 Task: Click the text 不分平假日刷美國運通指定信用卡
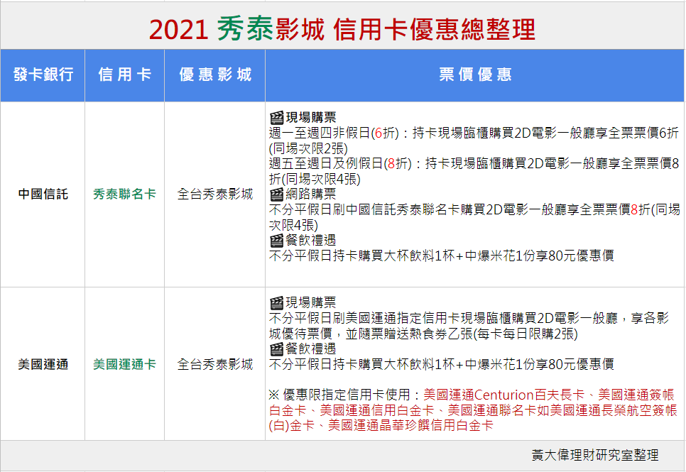coord(364,318)
